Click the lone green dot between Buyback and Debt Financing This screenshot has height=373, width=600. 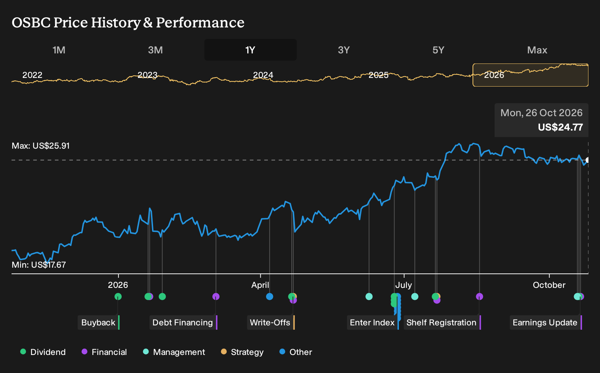point(162,297)
